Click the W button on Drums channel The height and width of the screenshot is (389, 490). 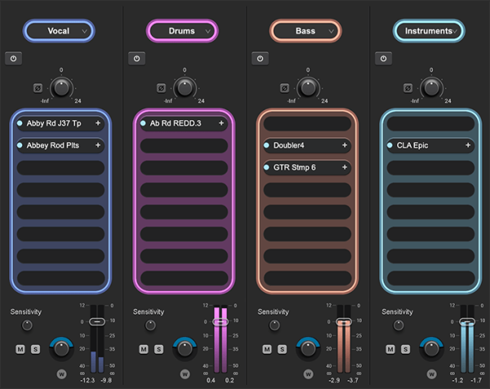[x=185, y=374]
